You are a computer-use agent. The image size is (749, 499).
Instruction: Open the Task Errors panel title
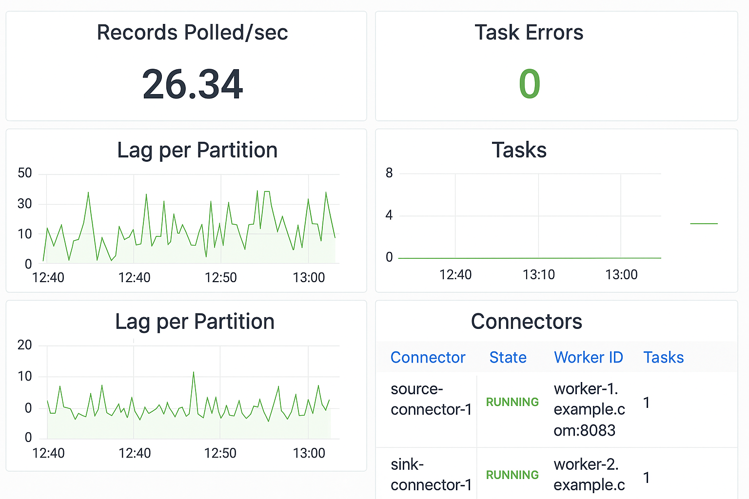click(529, 33)
